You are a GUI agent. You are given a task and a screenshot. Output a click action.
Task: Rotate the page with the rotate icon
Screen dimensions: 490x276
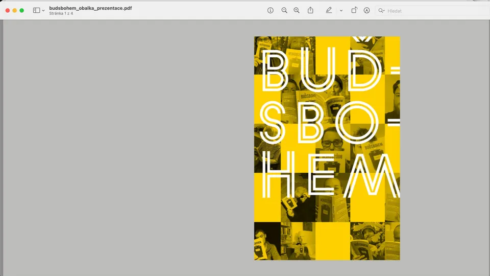click(x=354, y=10)
